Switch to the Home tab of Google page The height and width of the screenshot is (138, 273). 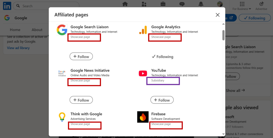pyautogui.click(x=15, y=30)
